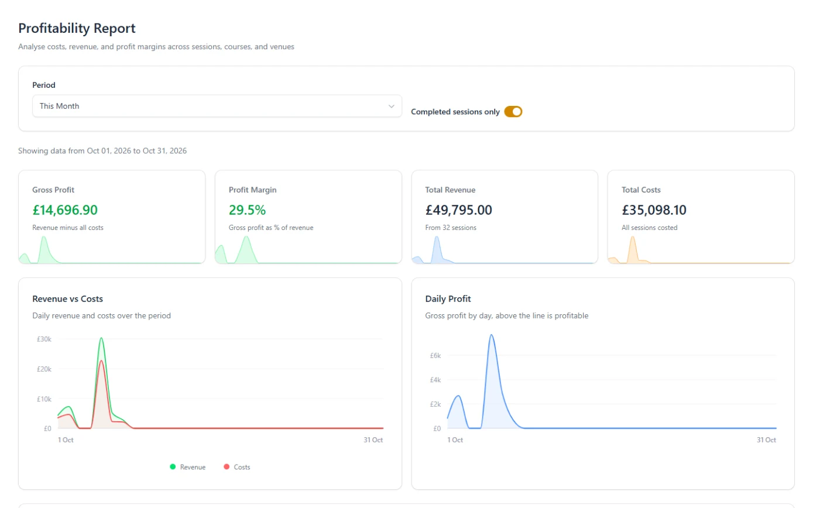Click the Gross Profit card sparkline
The image size is (813, 508).
pyautogui.click(x=112, y=250)
